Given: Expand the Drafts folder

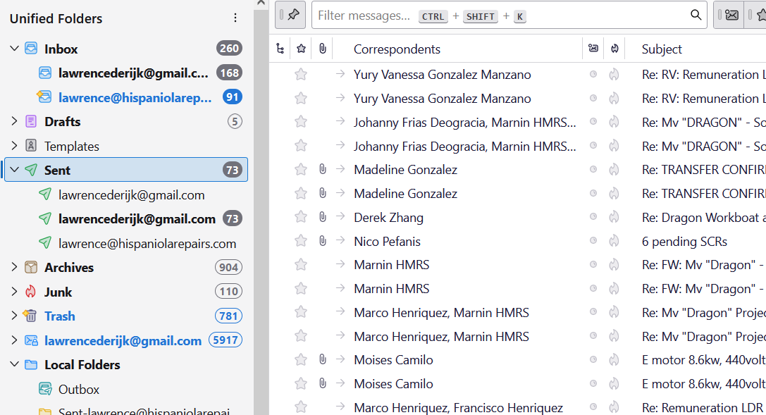Looking at the screenshot, I should 14,121.
